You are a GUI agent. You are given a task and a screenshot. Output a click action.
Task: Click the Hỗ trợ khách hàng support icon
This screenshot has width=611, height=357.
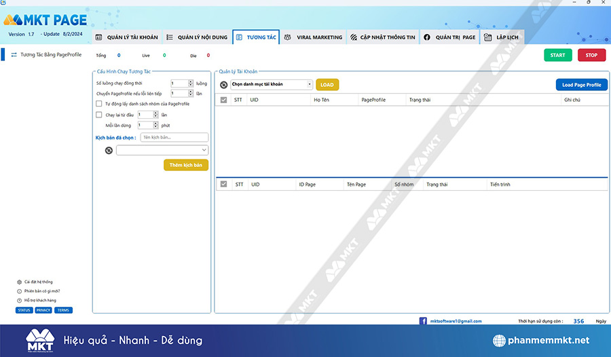click(19, 301)
